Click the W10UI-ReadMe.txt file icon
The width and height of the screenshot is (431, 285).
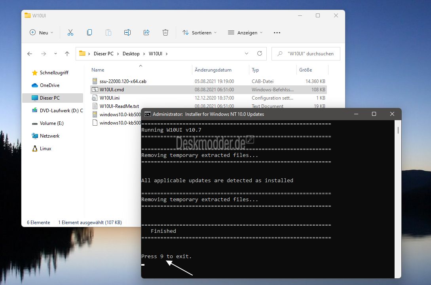[x=95, y=106]
